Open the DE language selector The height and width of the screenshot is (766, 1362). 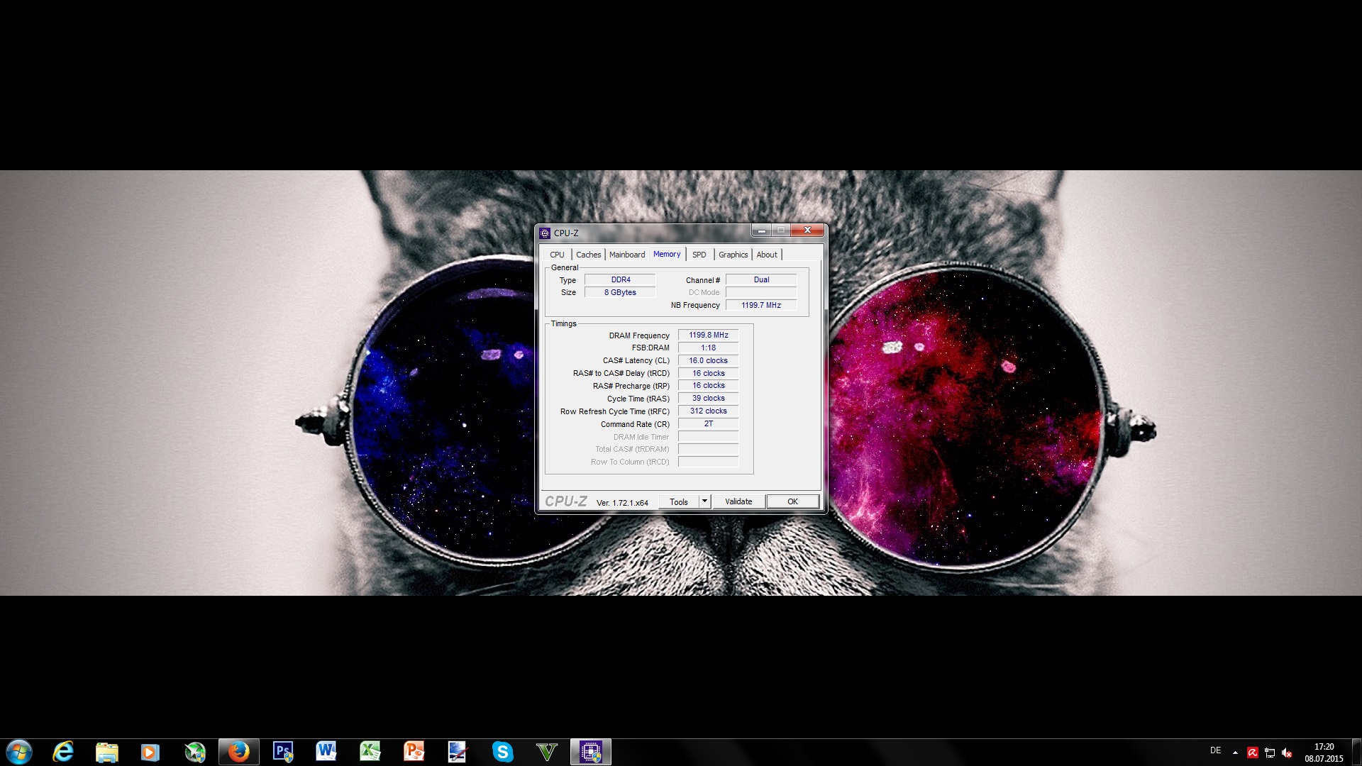tap(1215, 750)
